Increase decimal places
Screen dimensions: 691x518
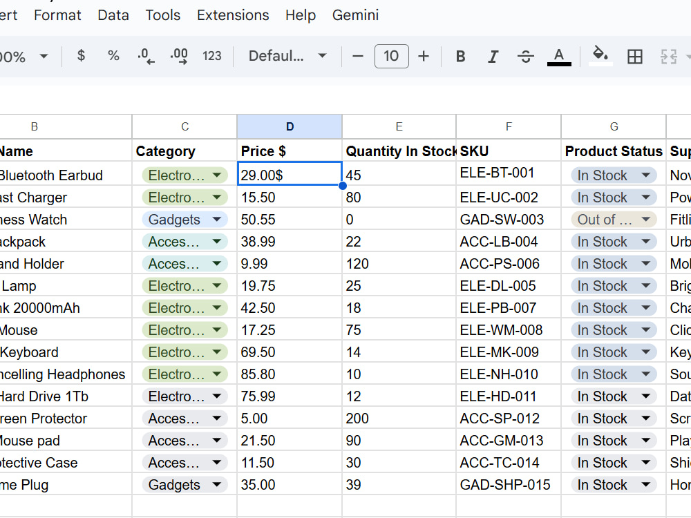pyautogui.click(x=179, y=56)
